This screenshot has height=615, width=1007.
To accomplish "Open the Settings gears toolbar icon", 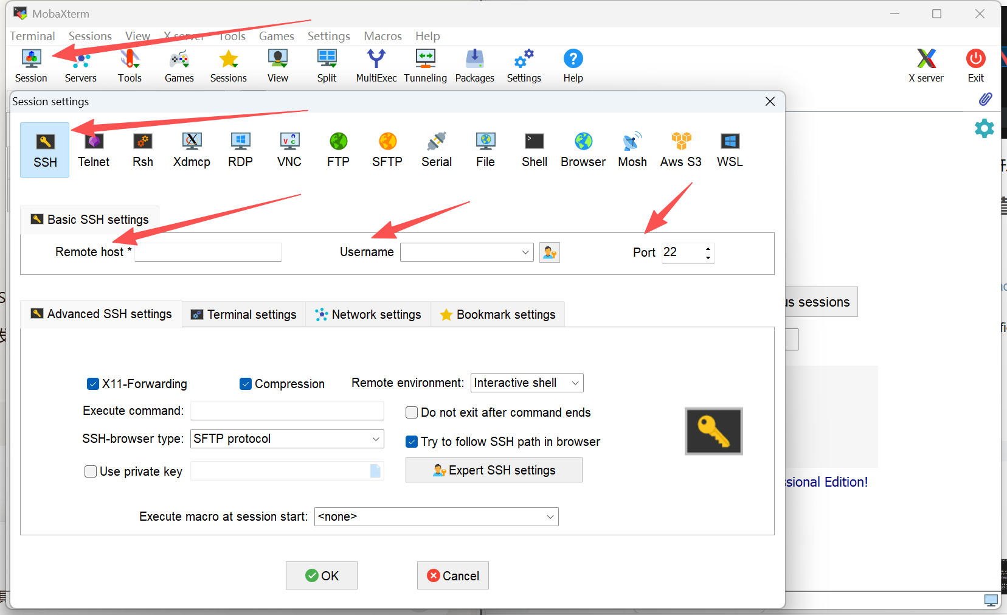I will pos(524,66).
